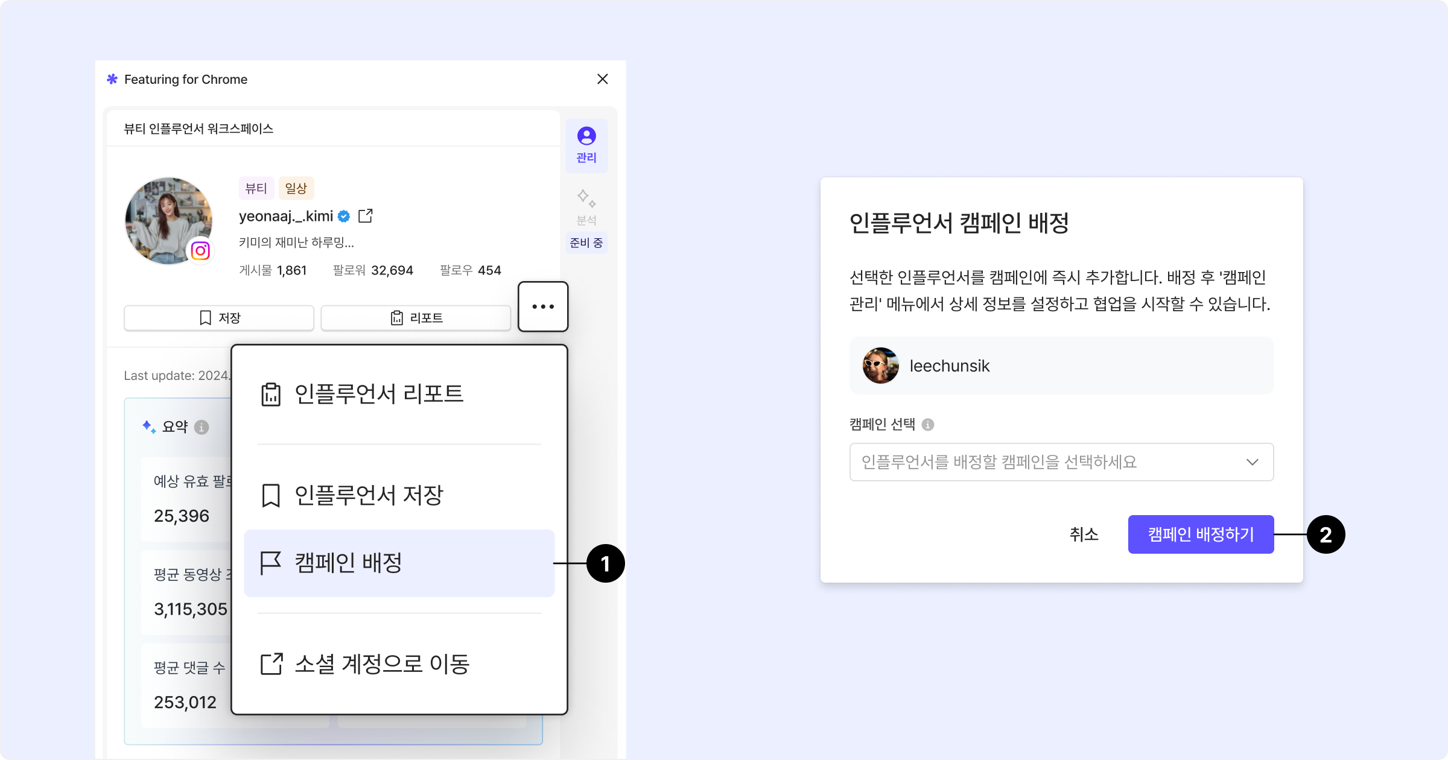Viewport: 1448px width, 760px height.
Task: Click the verified badge next to username
Action: point(344,216)
